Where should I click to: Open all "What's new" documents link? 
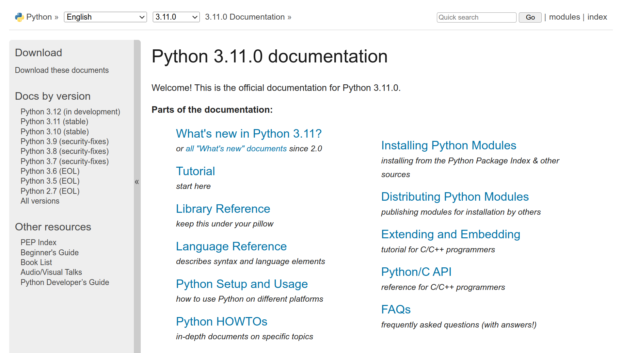tap(236, 149)
